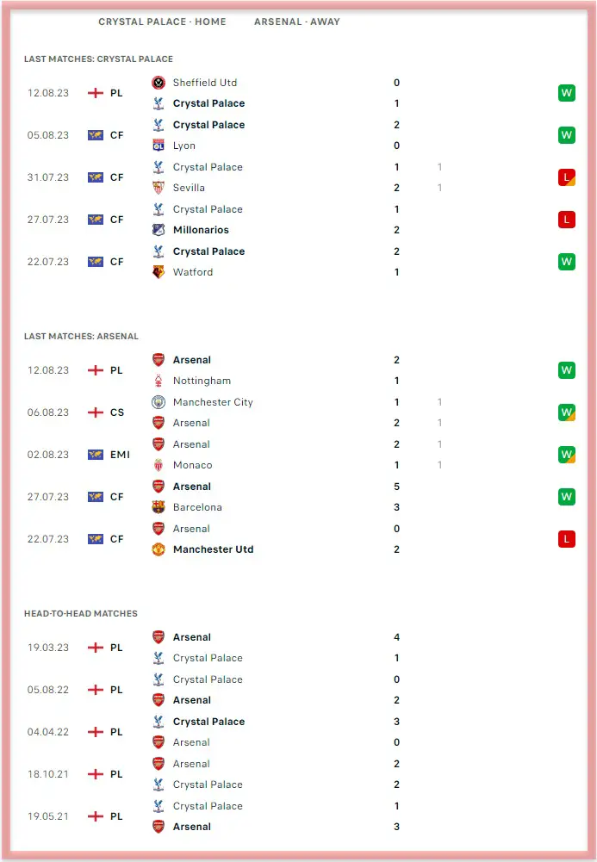Screen dimensions: 597x862
Task: Click the Sheffield Utd club crest
Action: point(159,83)
